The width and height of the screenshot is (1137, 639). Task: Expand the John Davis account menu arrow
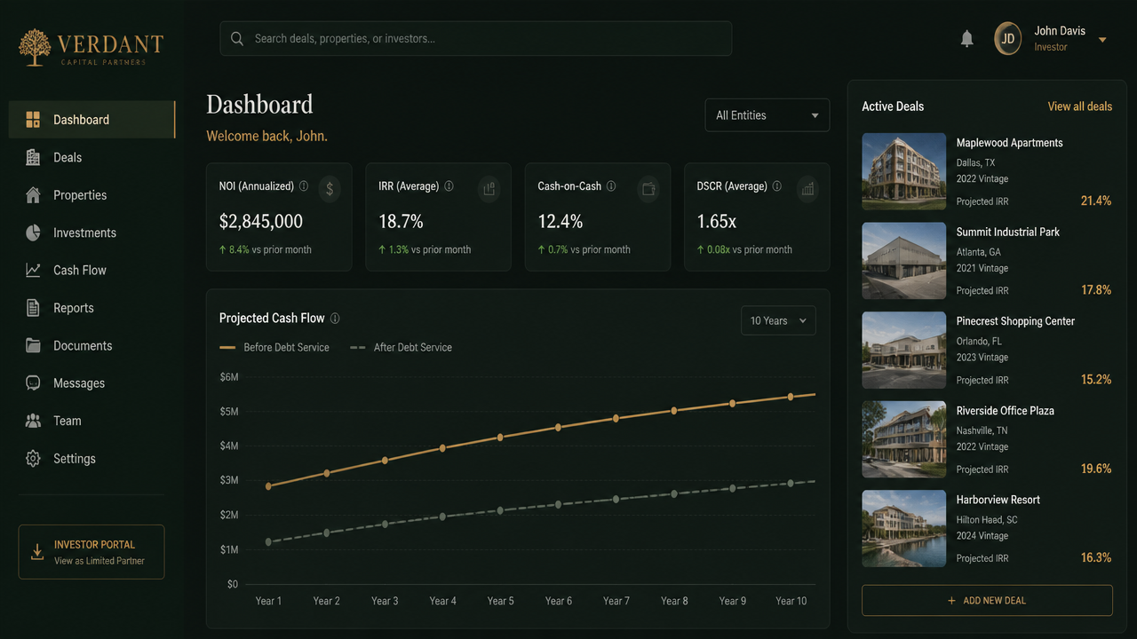pos(1102,40)
